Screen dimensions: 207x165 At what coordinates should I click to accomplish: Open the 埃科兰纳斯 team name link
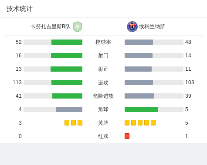[x=152, y=26]
